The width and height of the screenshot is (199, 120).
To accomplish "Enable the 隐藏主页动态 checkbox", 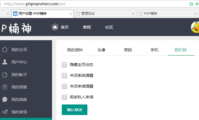I will pos(64,65).
